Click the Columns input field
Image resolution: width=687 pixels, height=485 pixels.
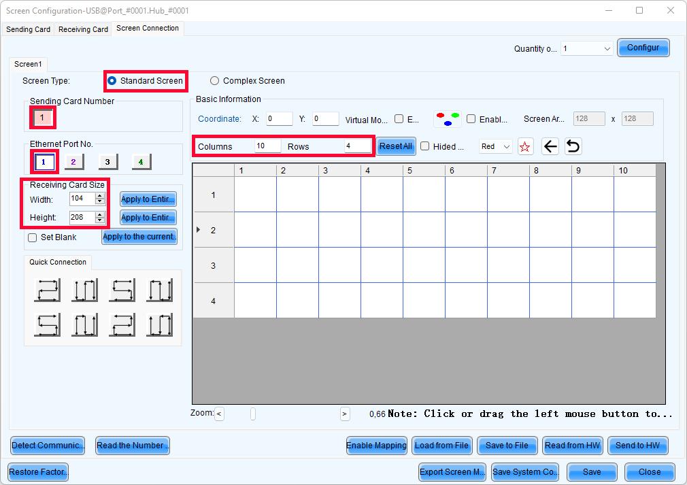point(268,146)
